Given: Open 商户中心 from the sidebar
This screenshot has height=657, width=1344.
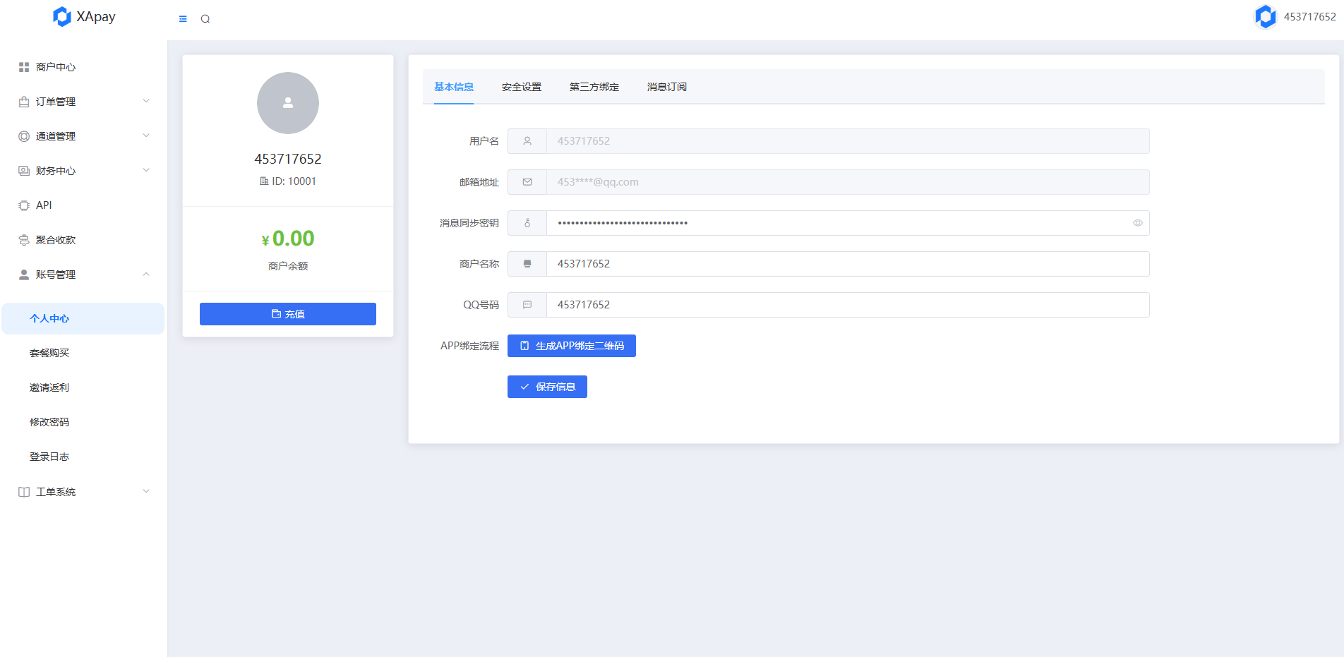Looking at the screenshot, I should point(56,67).
